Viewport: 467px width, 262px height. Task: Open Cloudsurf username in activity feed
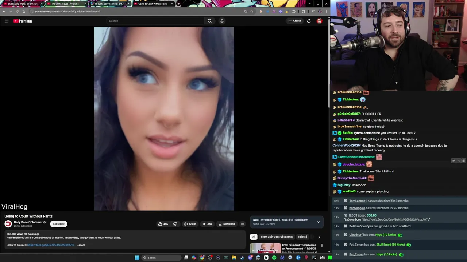coord(356,235)
